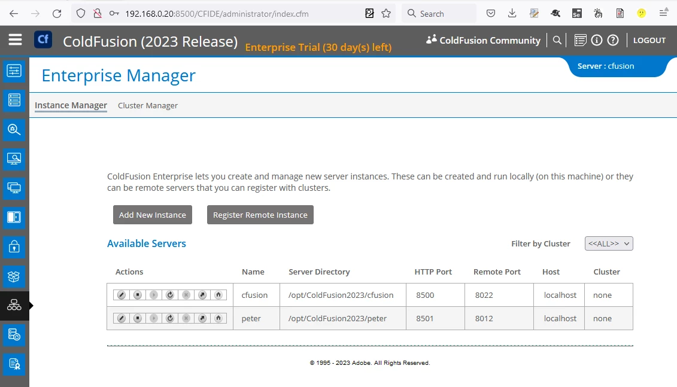Select Enterprise Manager network sidebar icon
The height and width of the screenshot is (387, 677).
click(x=14, y=306)
